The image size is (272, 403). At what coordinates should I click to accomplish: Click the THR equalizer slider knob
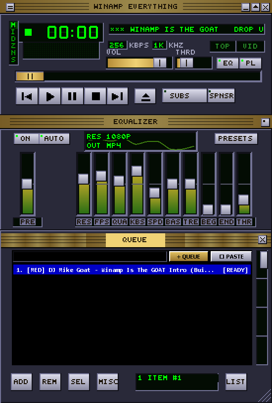[244, 200]
